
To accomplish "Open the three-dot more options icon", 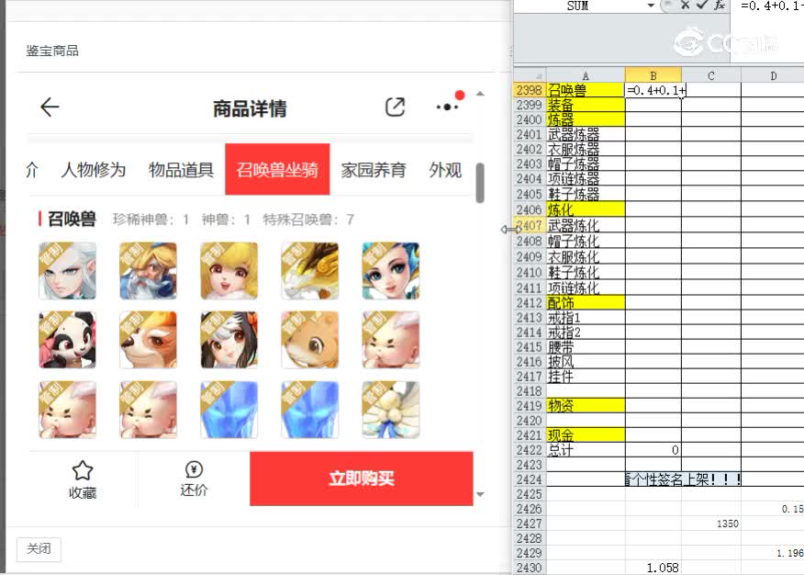I will coord(447,107).
